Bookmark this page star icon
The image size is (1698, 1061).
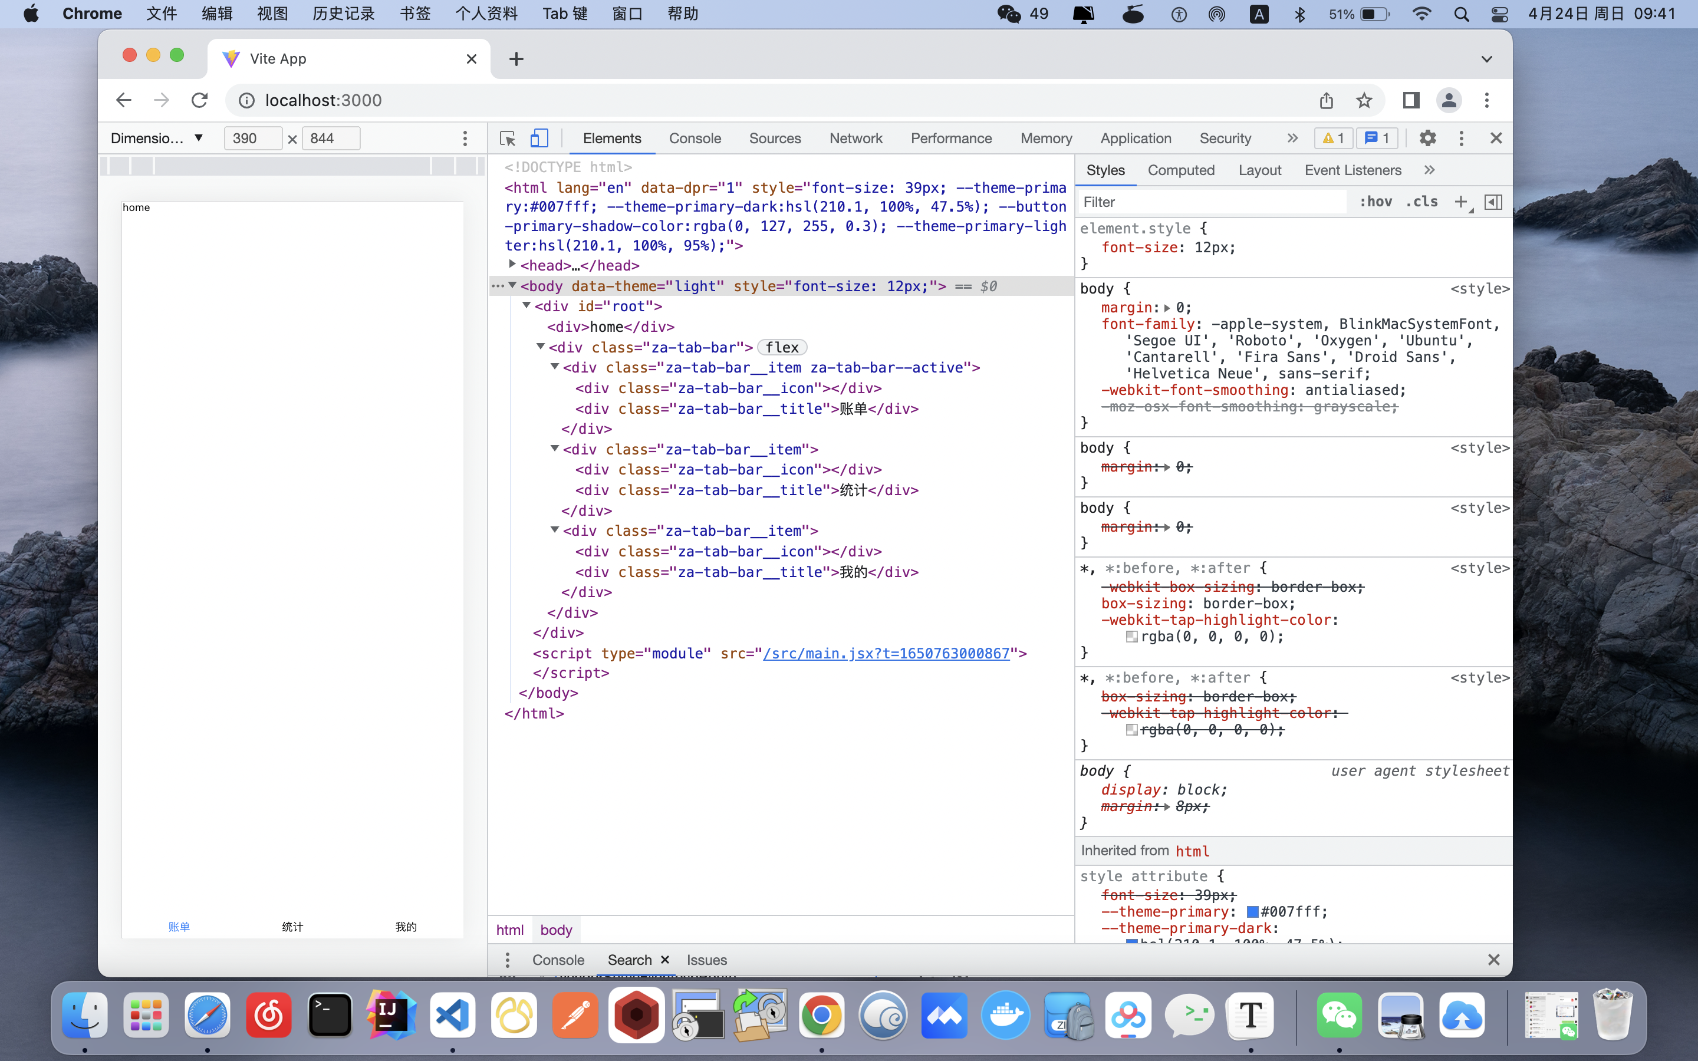pyautogui.click(x=1363, y=100)
